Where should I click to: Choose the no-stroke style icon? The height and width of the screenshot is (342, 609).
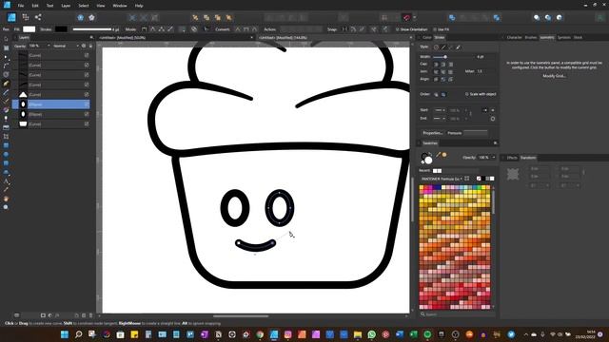point(436,47)
